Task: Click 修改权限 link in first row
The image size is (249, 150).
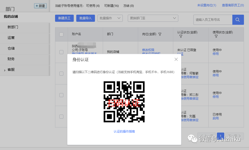Action: [148, 50]
